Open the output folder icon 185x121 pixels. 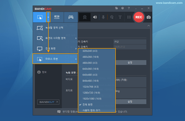pos(117,8)
